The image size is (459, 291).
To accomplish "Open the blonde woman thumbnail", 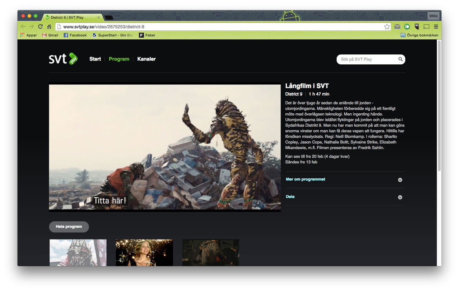I will click(x=144, y=252).
